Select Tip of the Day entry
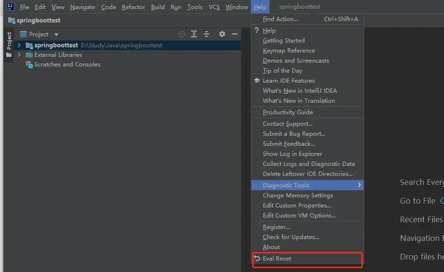The image size is (444, 272). click(282, 71)
